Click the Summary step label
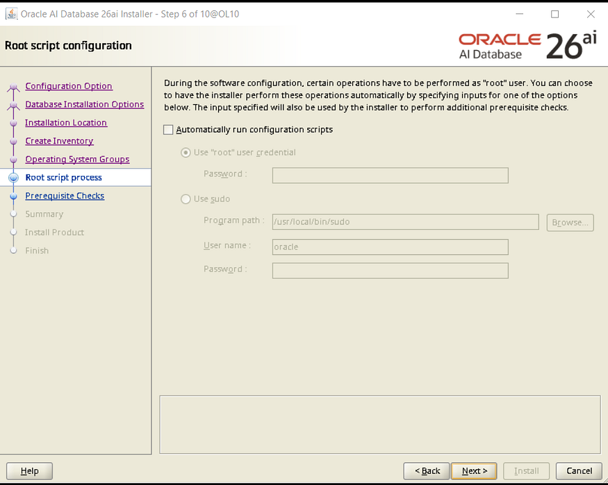The width and height of the screenshot is (608, 485). tap(44, 214)
